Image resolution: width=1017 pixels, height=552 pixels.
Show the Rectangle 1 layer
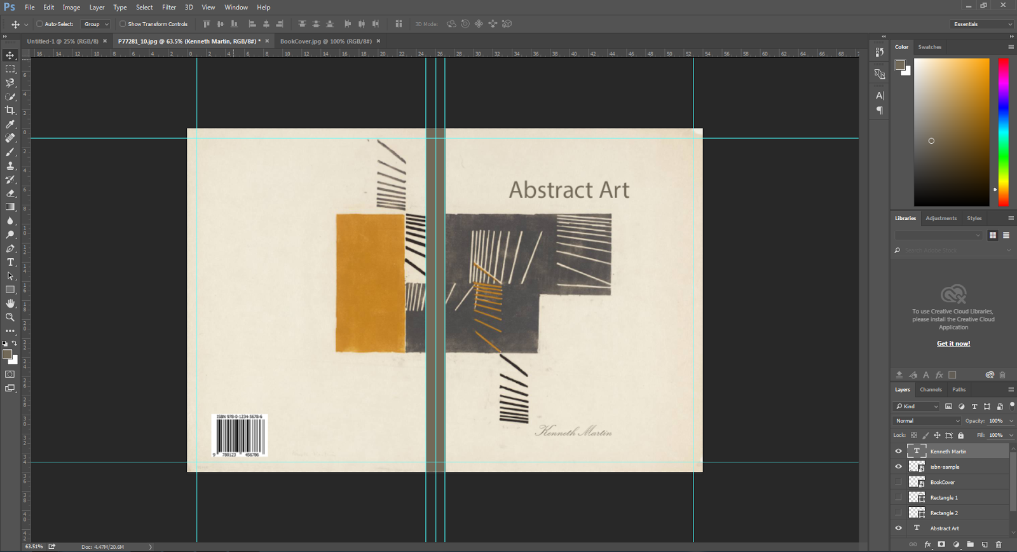[x=898, y=497]
